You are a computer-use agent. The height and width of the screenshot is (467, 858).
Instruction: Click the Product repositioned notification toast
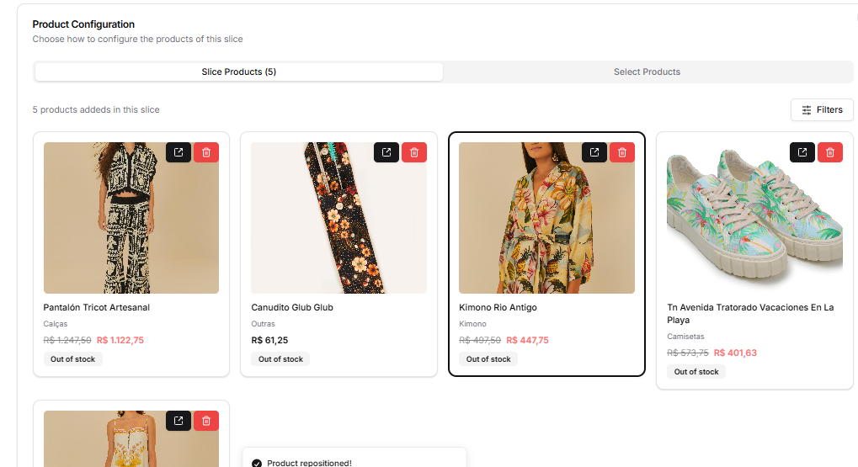click(354, 461)
